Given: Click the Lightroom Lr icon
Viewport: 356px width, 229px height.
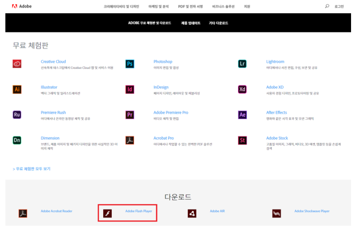Looking at the screenshot, I should coord(242,64).
